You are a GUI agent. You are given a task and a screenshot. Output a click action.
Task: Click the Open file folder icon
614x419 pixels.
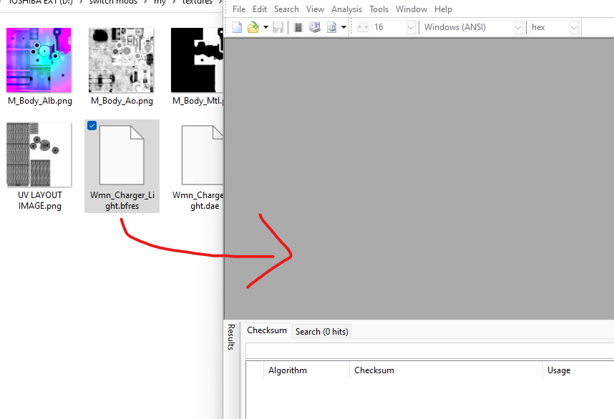click(x=253, y=26)
